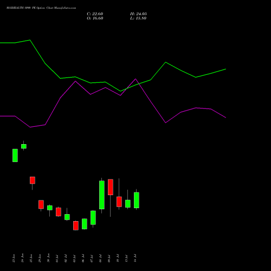Screen dimensions: 271x271
Task: Click the green candle for 24 Jun
Action: [x=24, y=146]
